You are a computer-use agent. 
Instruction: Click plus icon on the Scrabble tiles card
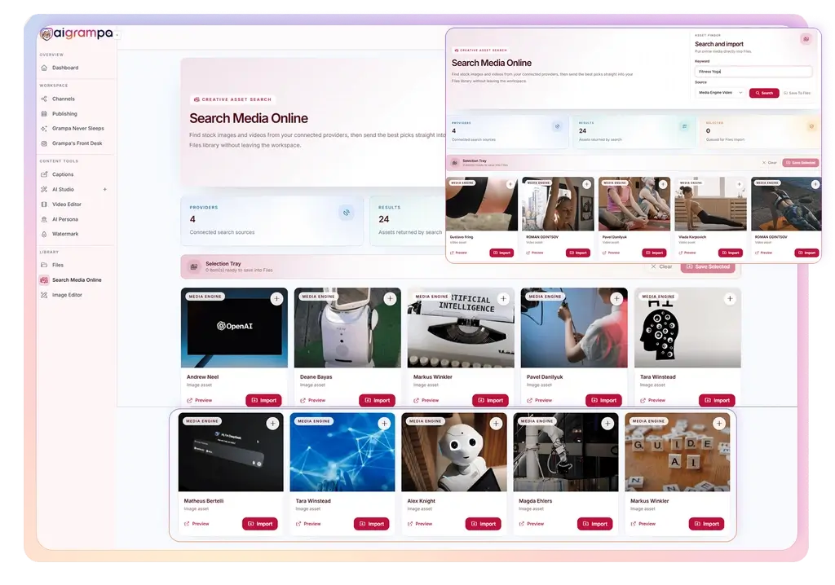click(x=719, y=424)
